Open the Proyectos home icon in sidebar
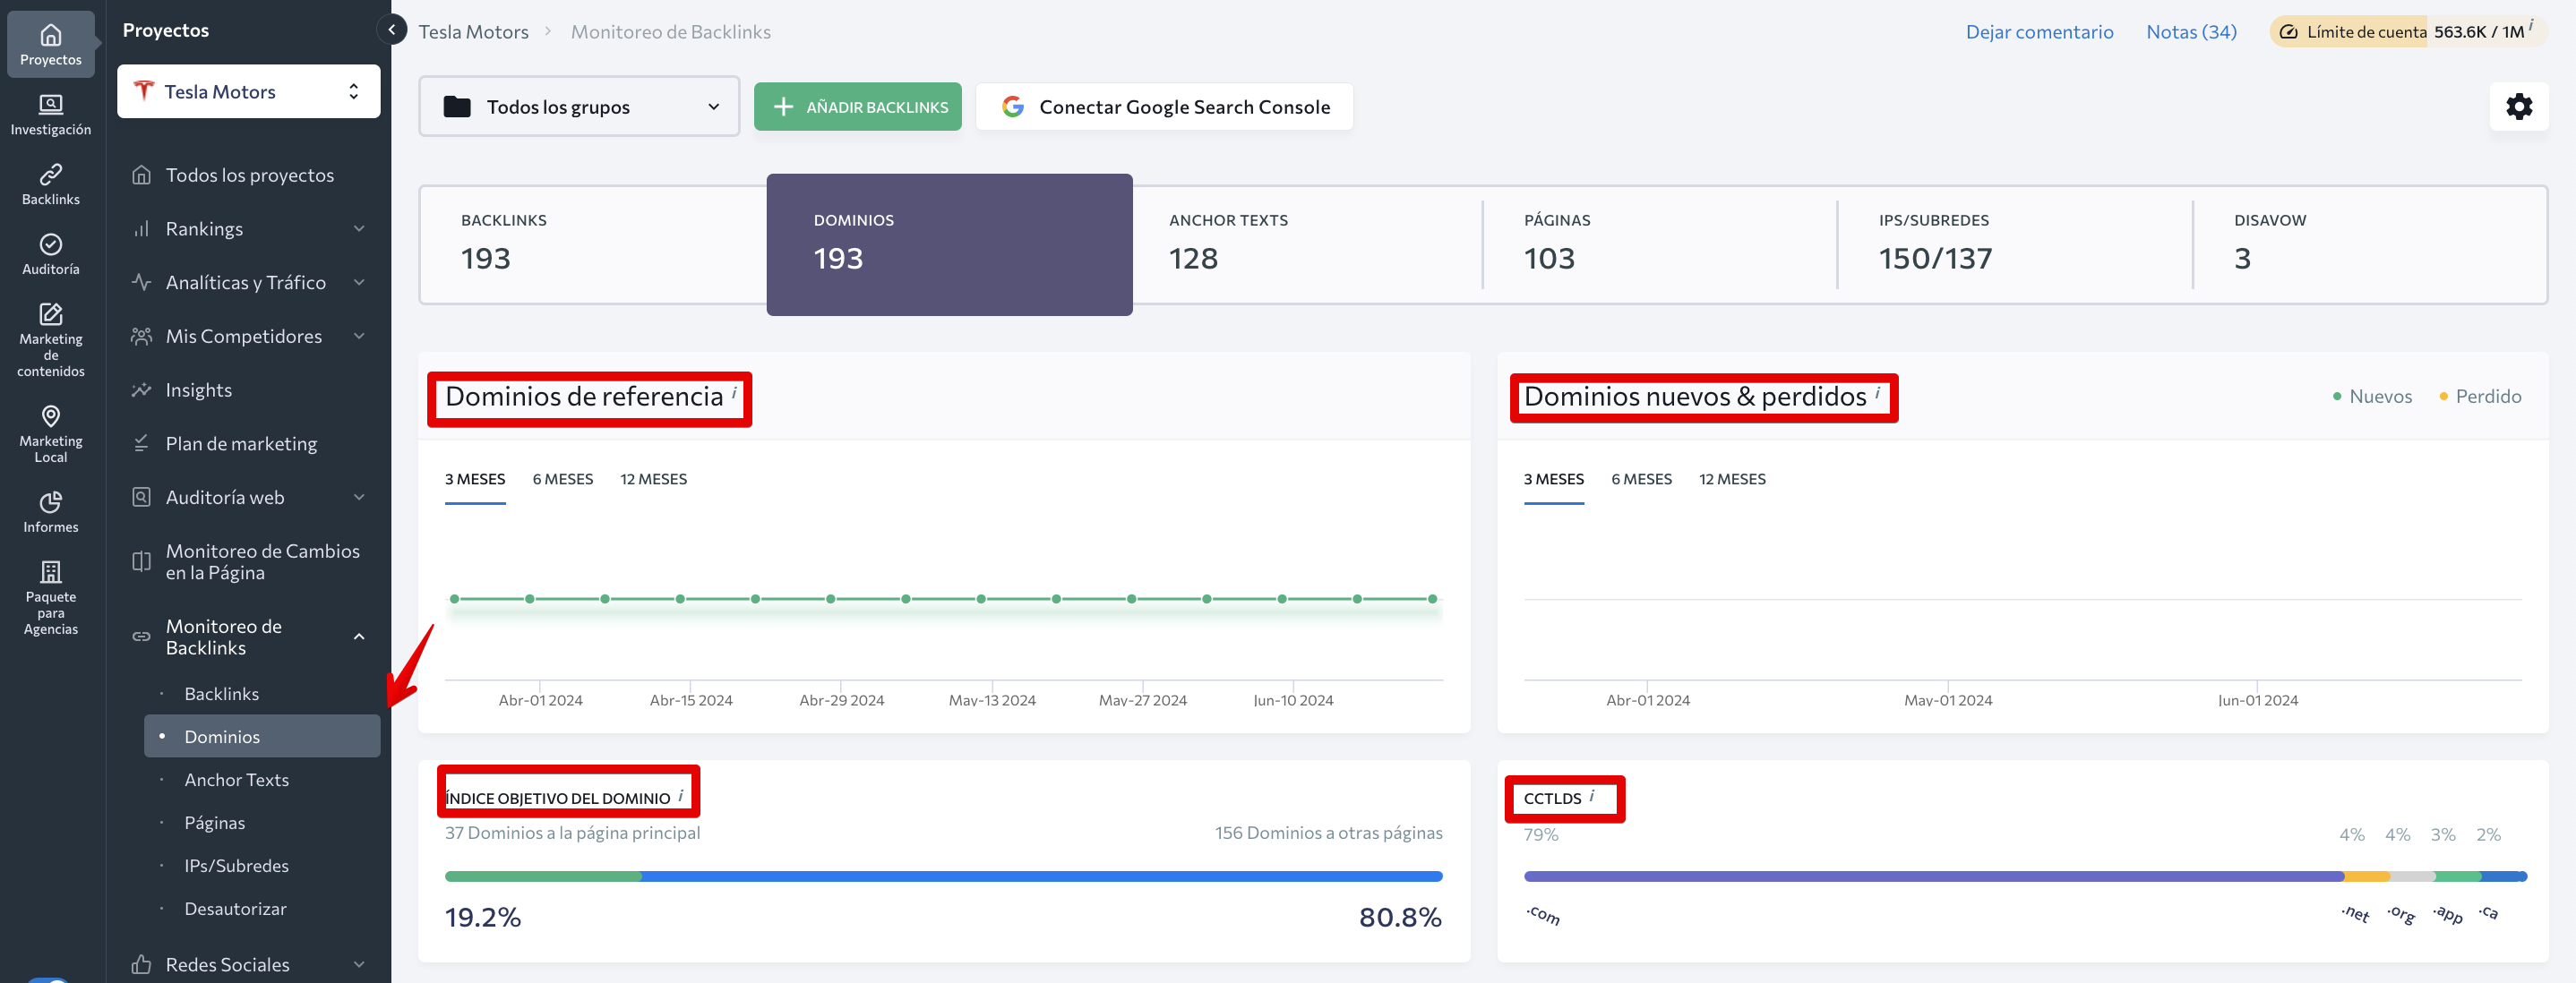The height and width of the screenshot is (983, 2576). 50,36
